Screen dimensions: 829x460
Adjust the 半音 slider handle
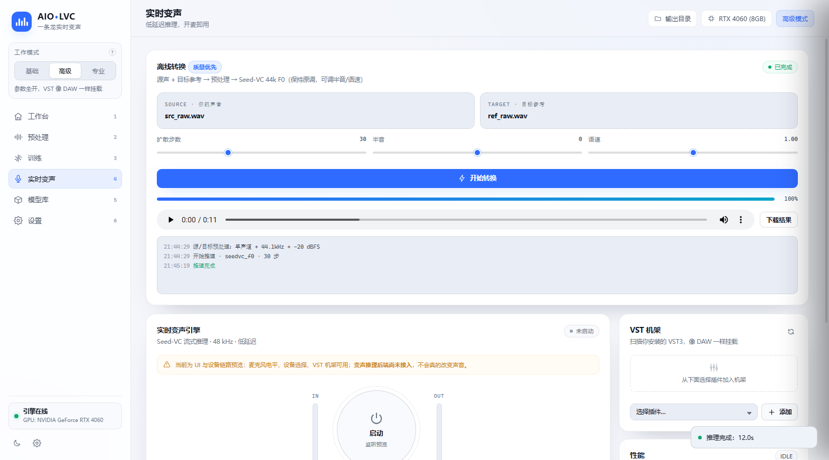[477, 153]
